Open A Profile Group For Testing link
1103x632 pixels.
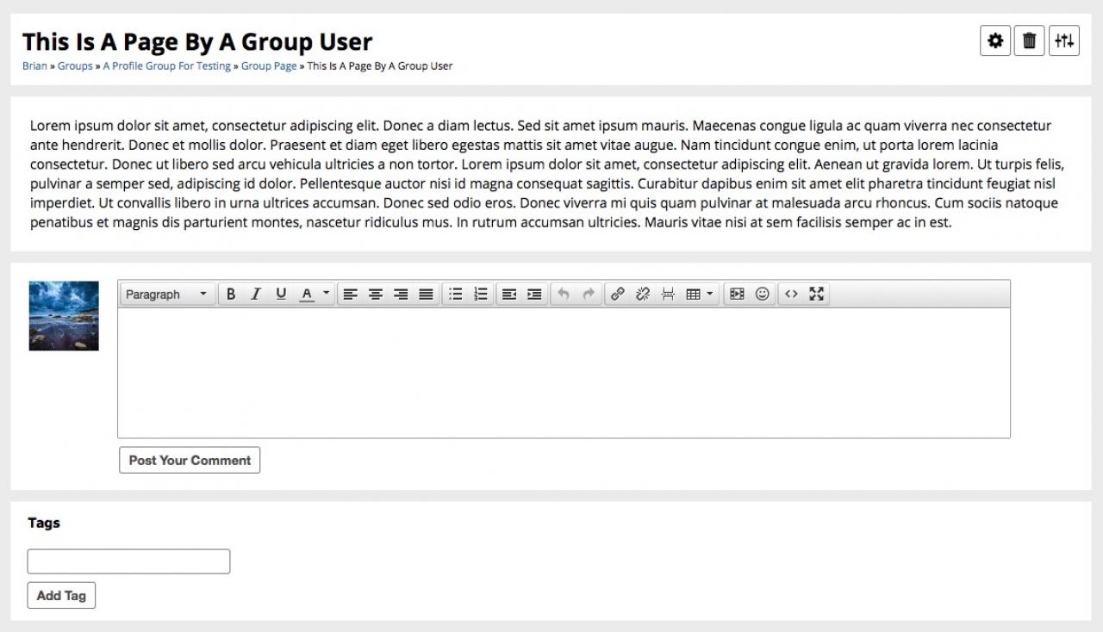(167, 66)
